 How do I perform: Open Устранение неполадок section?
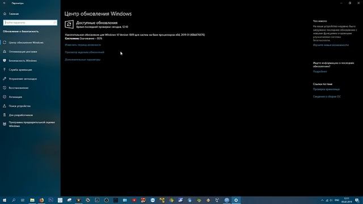pos(30,79)
